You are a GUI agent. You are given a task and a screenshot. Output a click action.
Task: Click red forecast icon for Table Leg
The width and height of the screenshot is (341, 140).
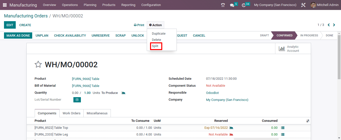[x=231, y=135]
